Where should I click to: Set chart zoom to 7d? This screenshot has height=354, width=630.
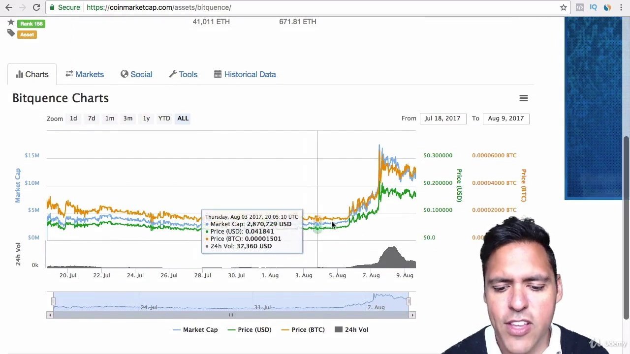[92, 118]
